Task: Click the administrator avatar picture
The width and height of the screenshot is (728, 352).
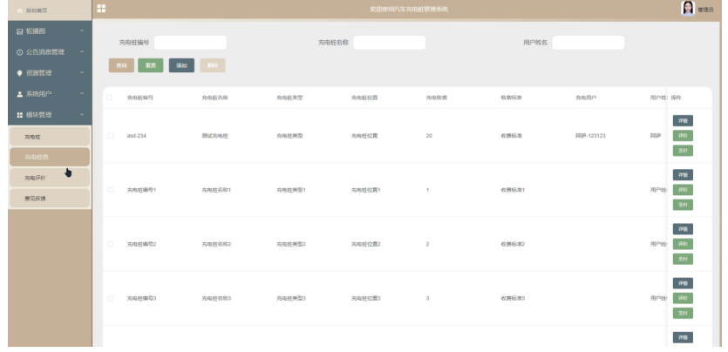Action: pyautogui.click(x=688, y=9)
